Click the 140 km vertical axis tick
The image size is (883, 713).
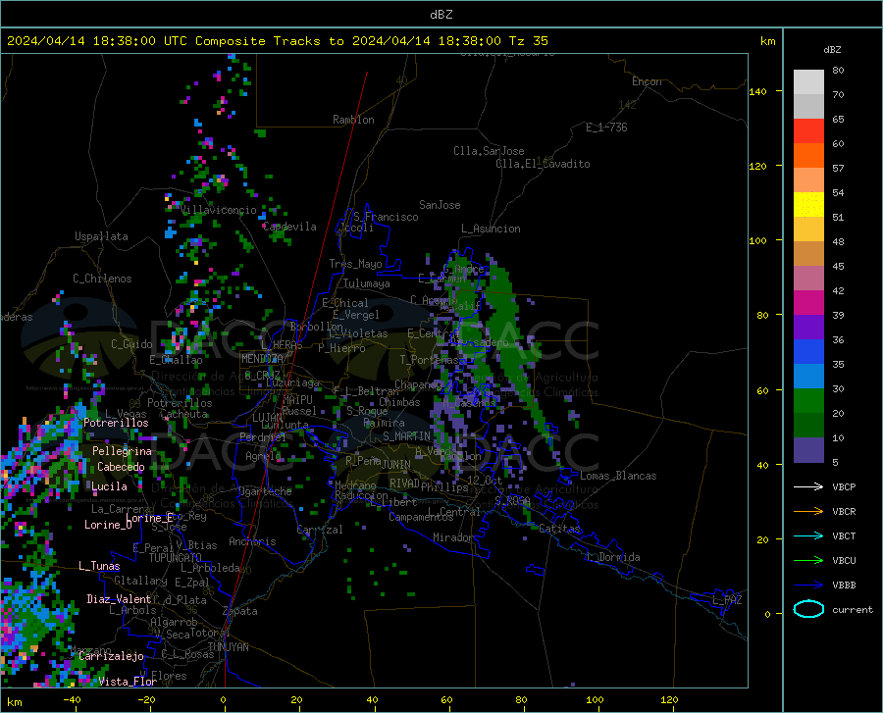pos(757,91)
